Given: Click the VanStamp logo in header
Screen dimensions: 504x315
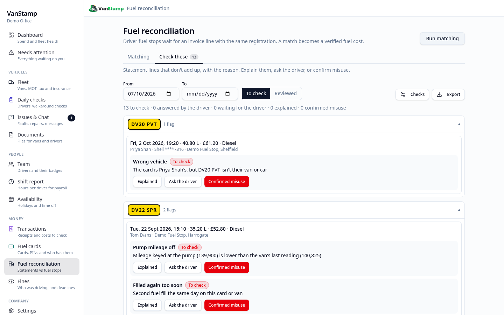Looking at the screenshot, I should pos(106,8).
